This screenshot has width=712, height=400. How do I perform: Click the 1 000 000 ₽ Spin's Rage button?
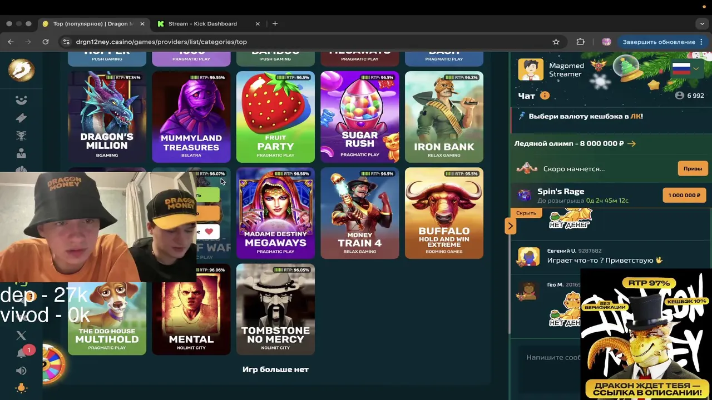(x=684, y=195)
